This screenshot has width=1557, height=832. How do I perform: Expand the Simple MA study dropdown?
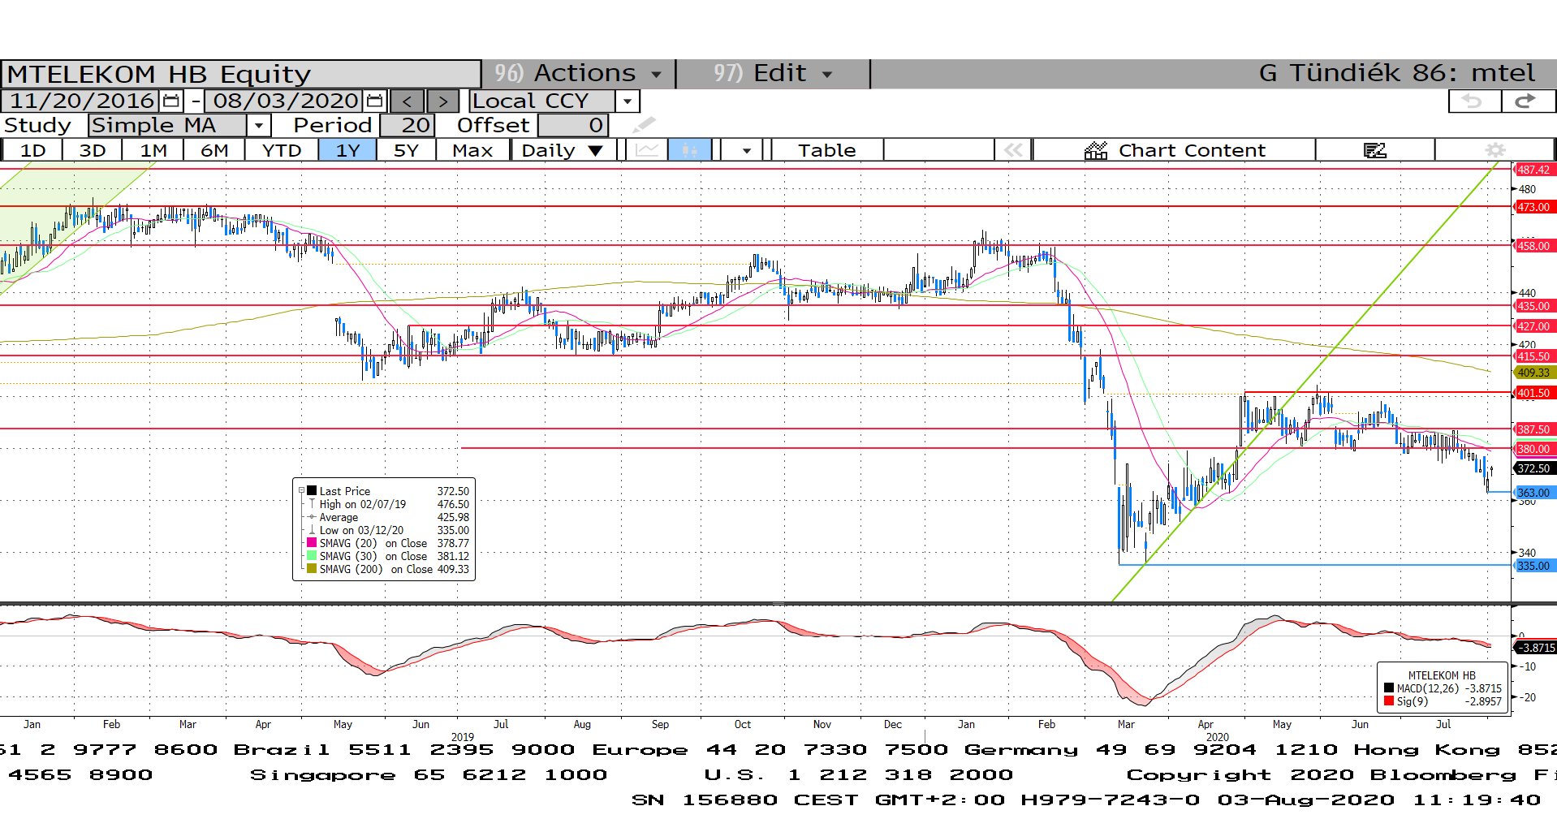[x=258, y=125]
